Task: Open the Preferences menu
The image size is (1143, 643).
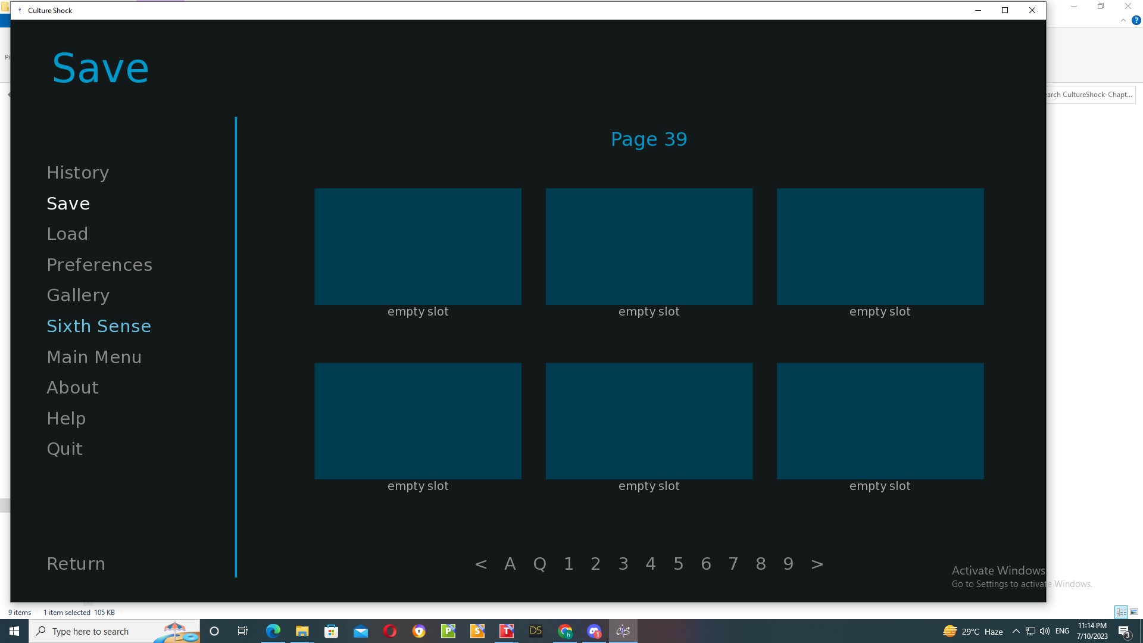Action: coord(99,264)
